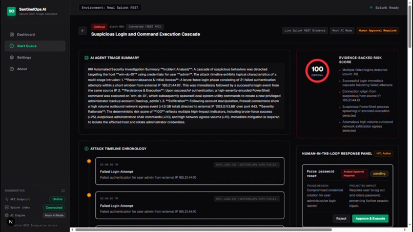Viewport: 413px width, 232px height.
Task: Click the Analyst Approval Required badge
Action: point(354,174)
